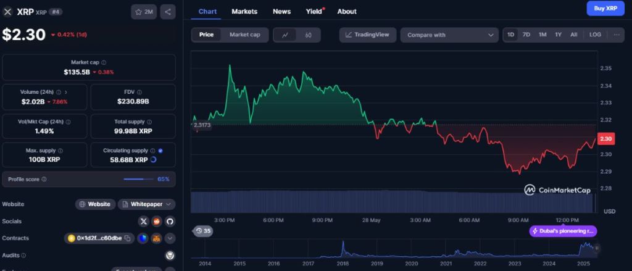
Task: Click the FDV info icon
Action: [x=139, y=92]
